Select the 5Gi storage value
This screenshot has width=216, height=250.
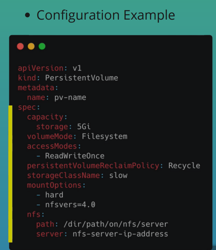click(x=84, y=127)
